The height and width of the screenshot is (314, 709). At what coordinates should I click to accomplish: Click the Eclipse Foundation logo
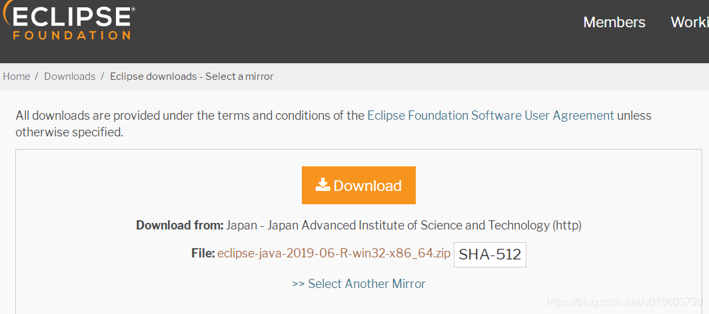point(67,21)
